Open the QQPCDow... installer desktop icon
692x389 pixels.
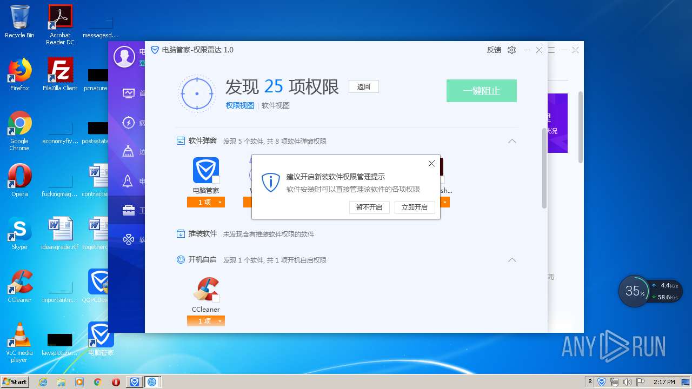pos(101,286)
